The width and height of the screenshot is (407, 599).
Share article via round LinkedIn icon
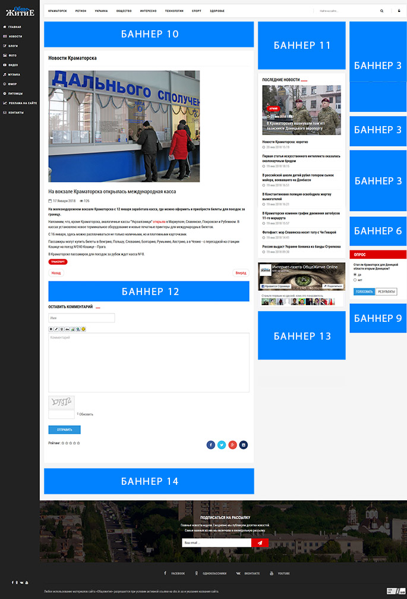pyautogui.click(x=244, y=444)
